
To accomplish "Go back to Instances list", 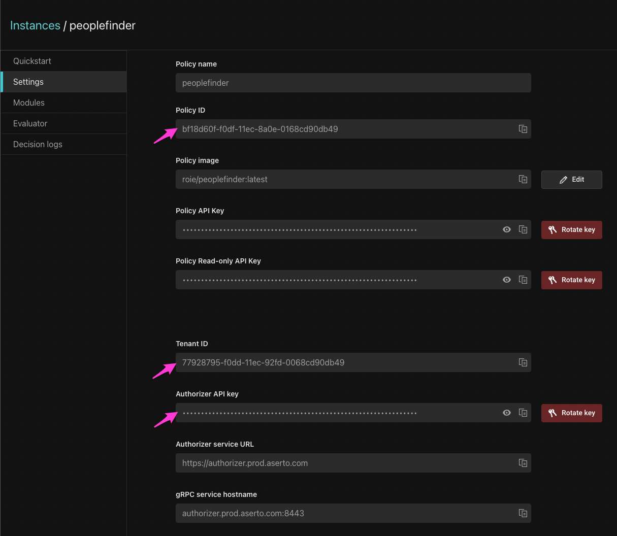I will 35,25.
